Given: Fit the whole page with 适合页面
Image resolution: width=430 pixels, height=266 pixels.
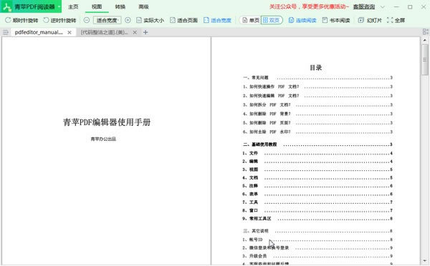Looking at the screenshot, I should [183, 20].
